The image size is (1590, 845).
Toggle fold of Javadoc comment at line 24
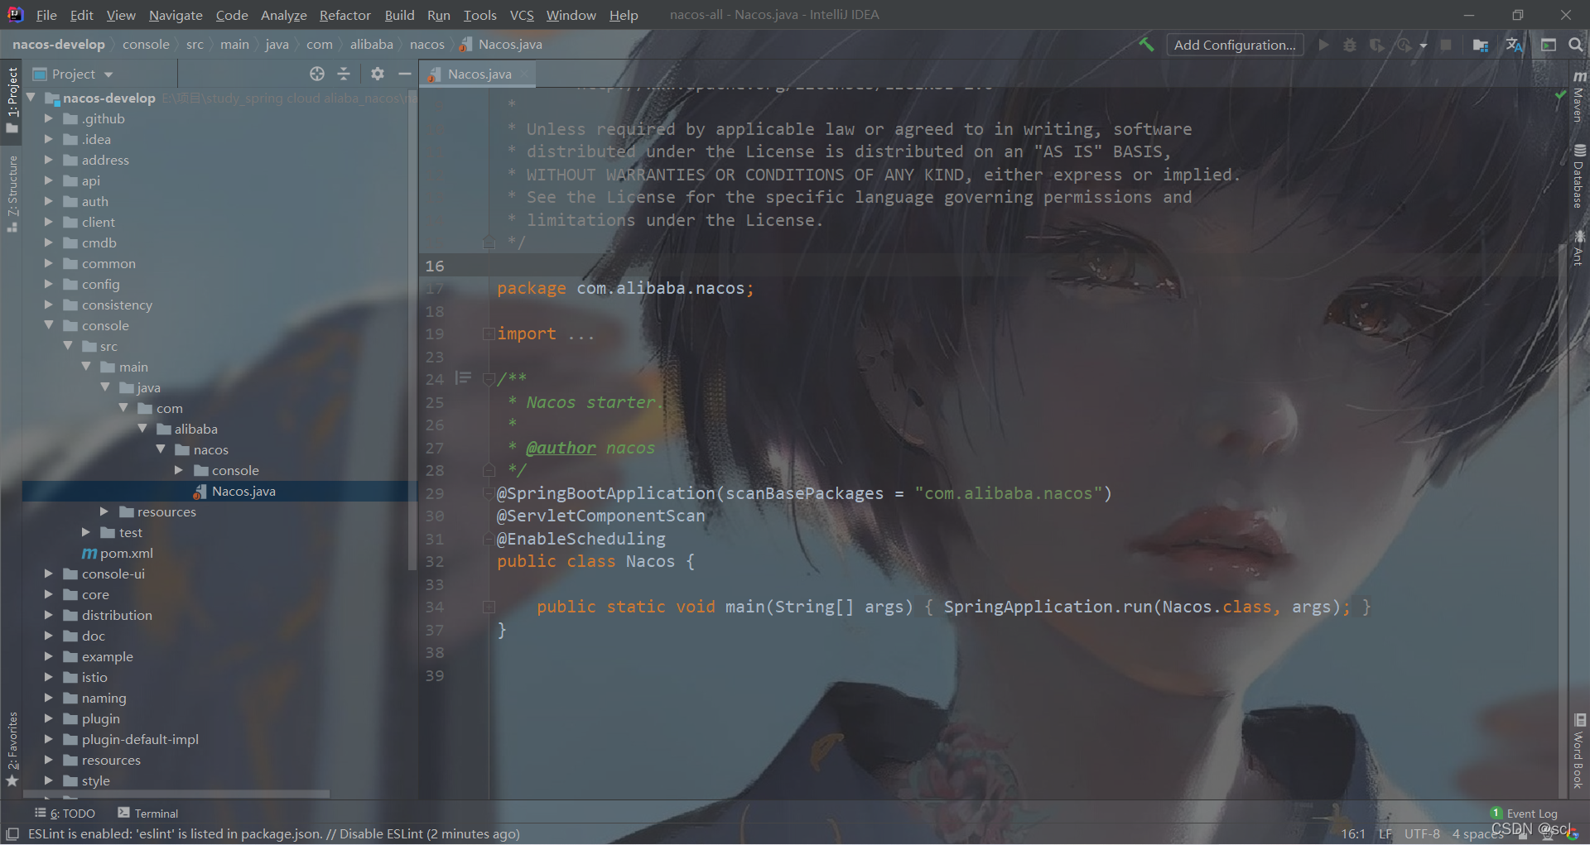tap(489, 379)
